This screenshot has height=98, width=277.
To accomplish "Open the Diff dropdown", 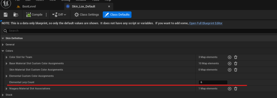I will [59, 15].
